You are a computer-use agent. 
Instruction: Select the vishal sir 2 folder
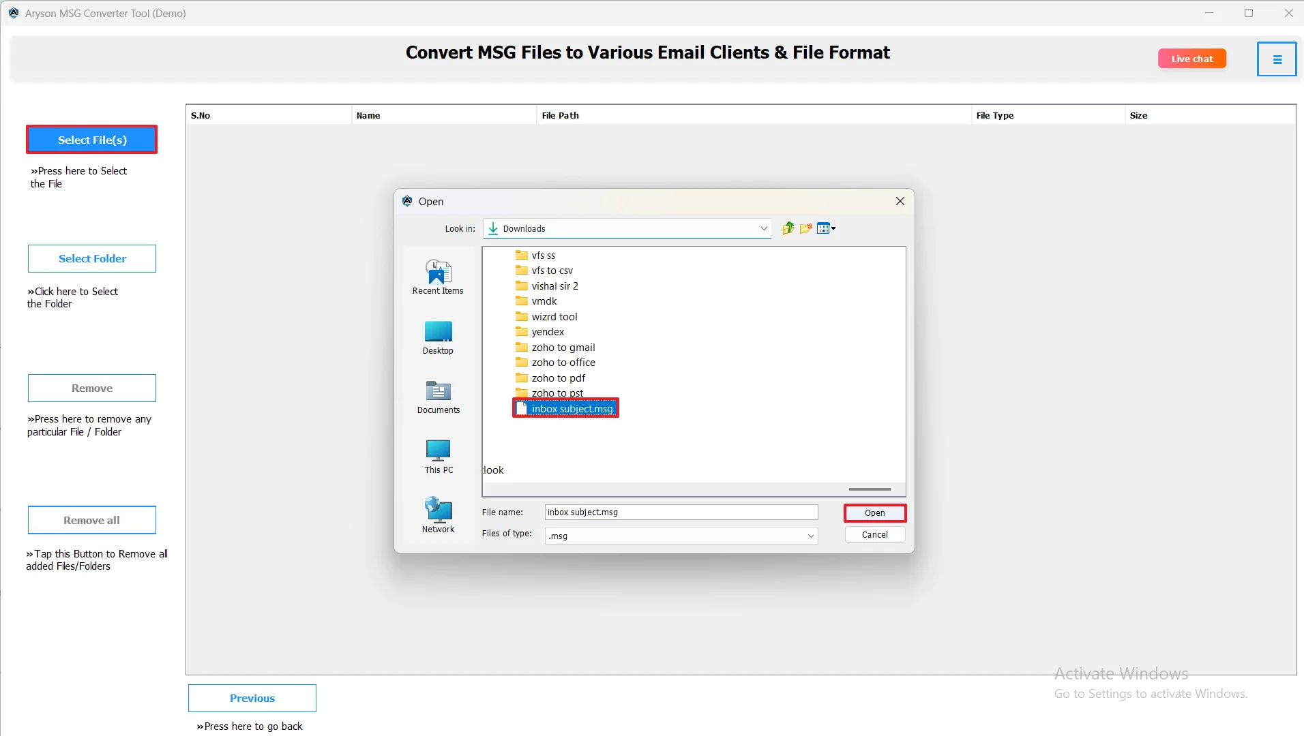[547, 286]
